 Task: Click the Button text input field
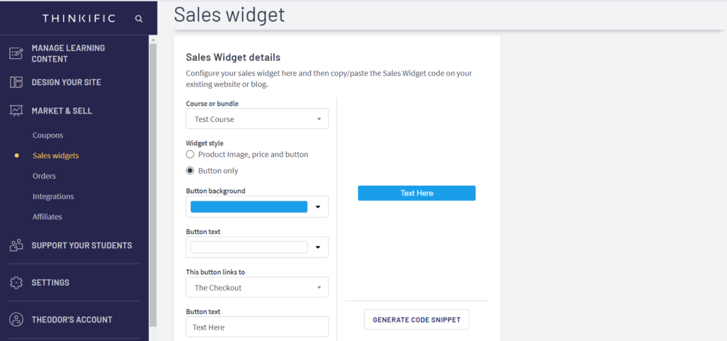(257, 327)
